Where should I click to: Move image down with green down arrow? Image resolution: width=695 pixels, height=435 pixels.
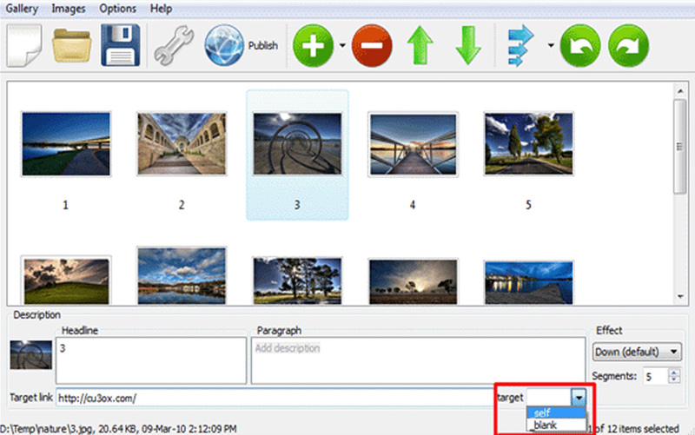[x=468, y=46]
